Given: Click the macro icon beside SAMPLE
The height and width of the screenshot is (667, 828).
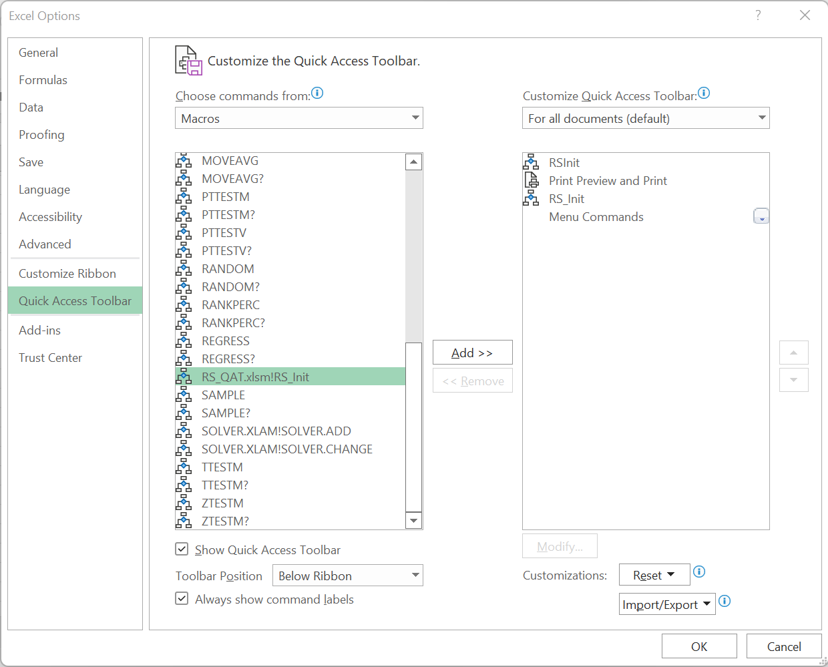Looking at the screenshot, I should click(x=183, y=395).
